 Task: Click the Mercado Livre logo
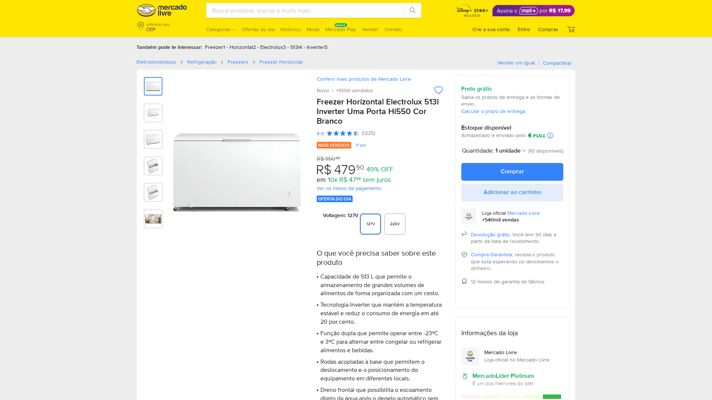pos(162,10)
